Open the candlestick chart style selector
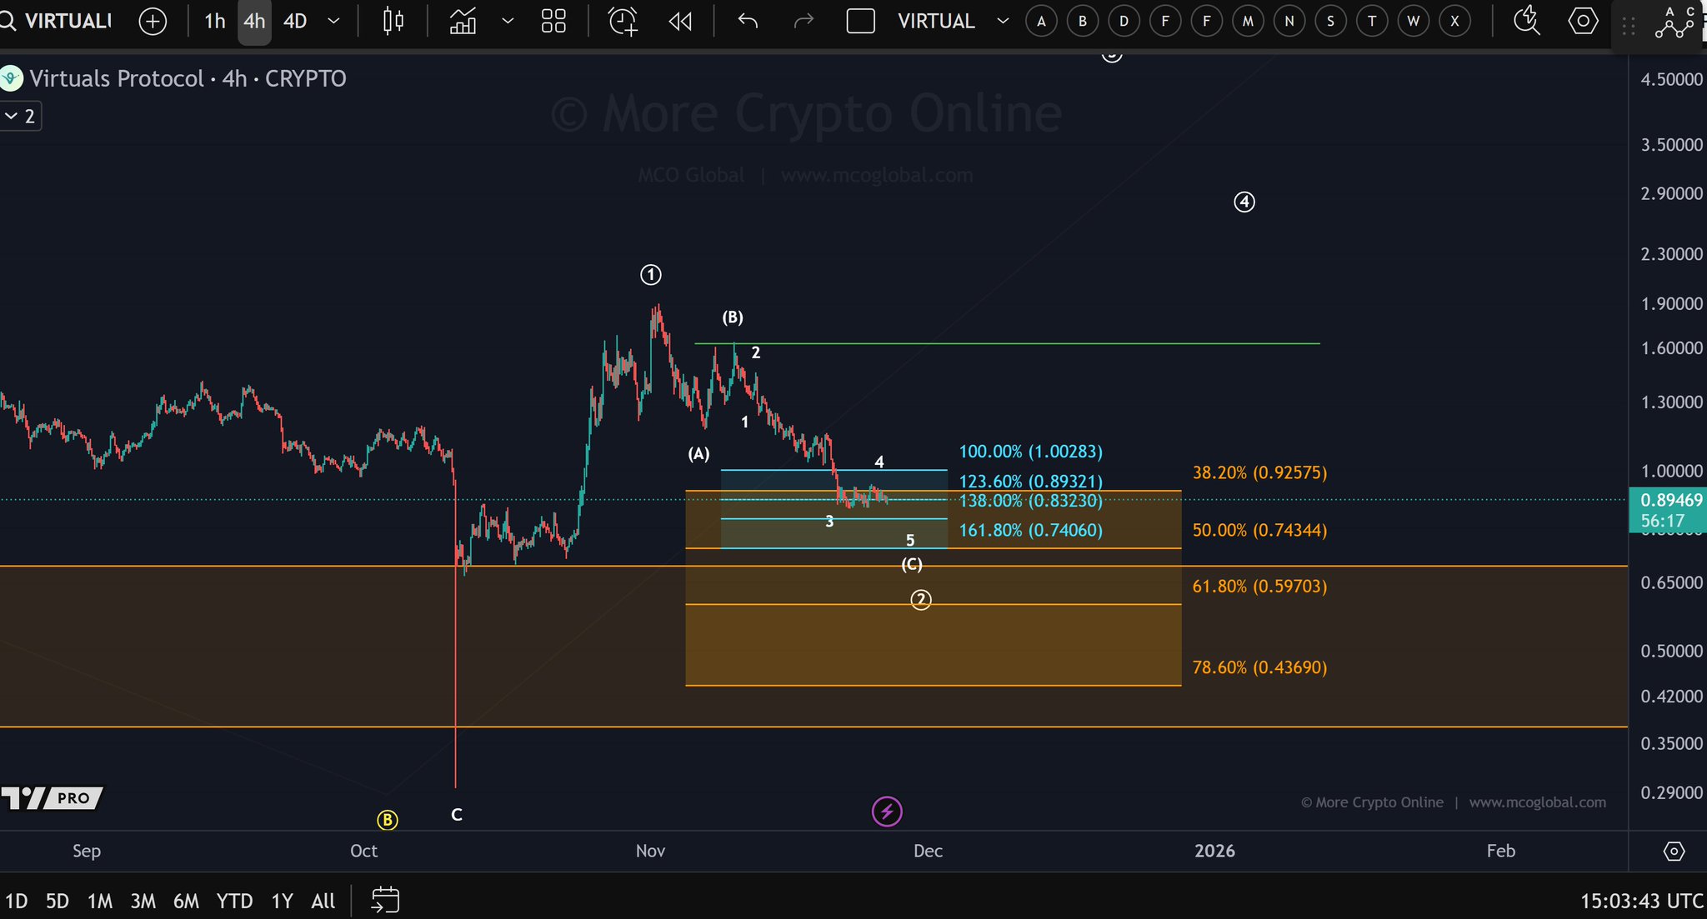 click(x=393, y=21)
